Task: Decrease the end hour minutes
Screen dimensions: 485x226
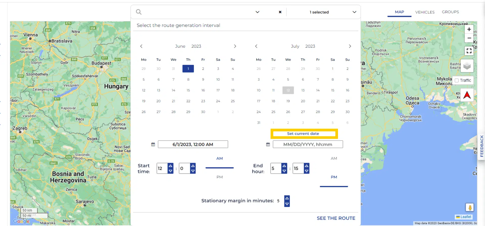Action: (x=307, y=171)
